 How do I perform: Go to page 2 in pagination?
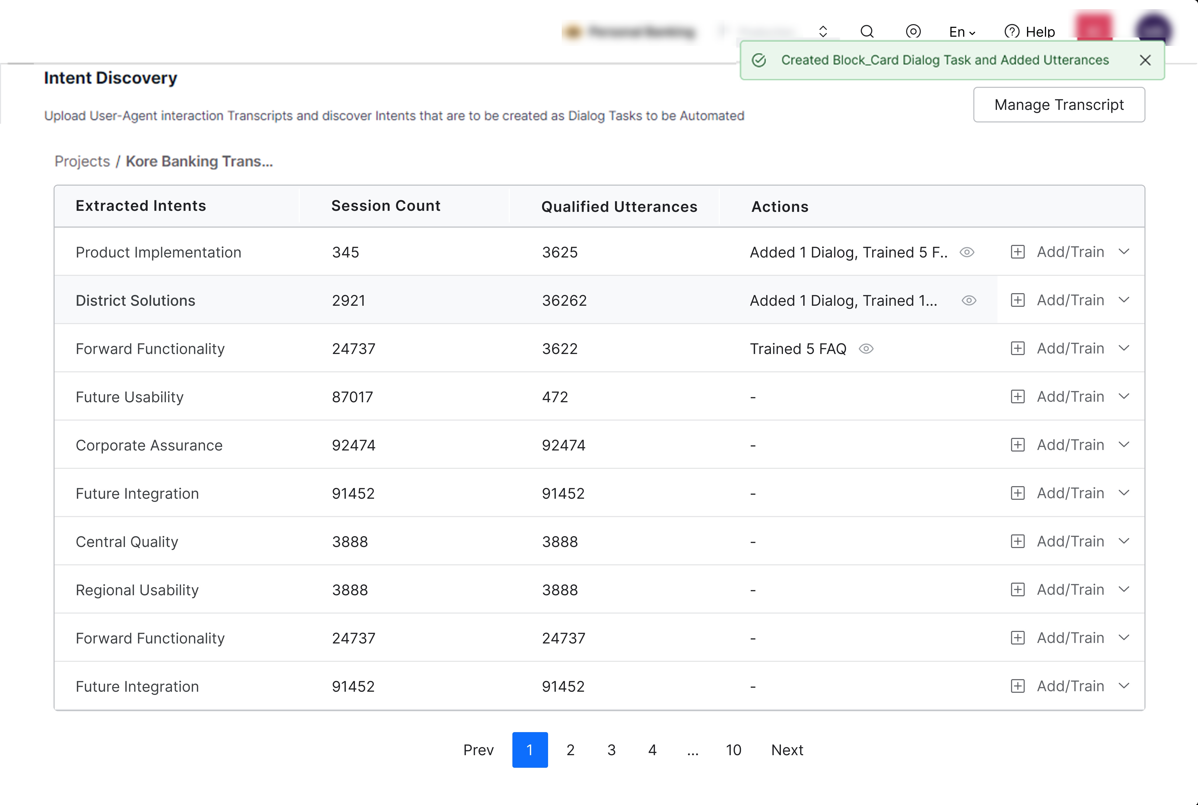click(x=570, y=750)
